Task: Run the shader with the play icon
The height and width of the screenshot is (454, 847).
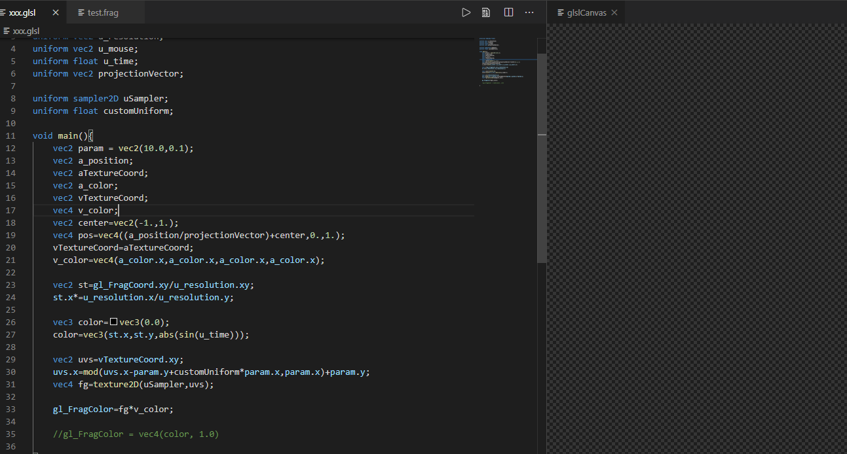Action: tap(466, 12)
